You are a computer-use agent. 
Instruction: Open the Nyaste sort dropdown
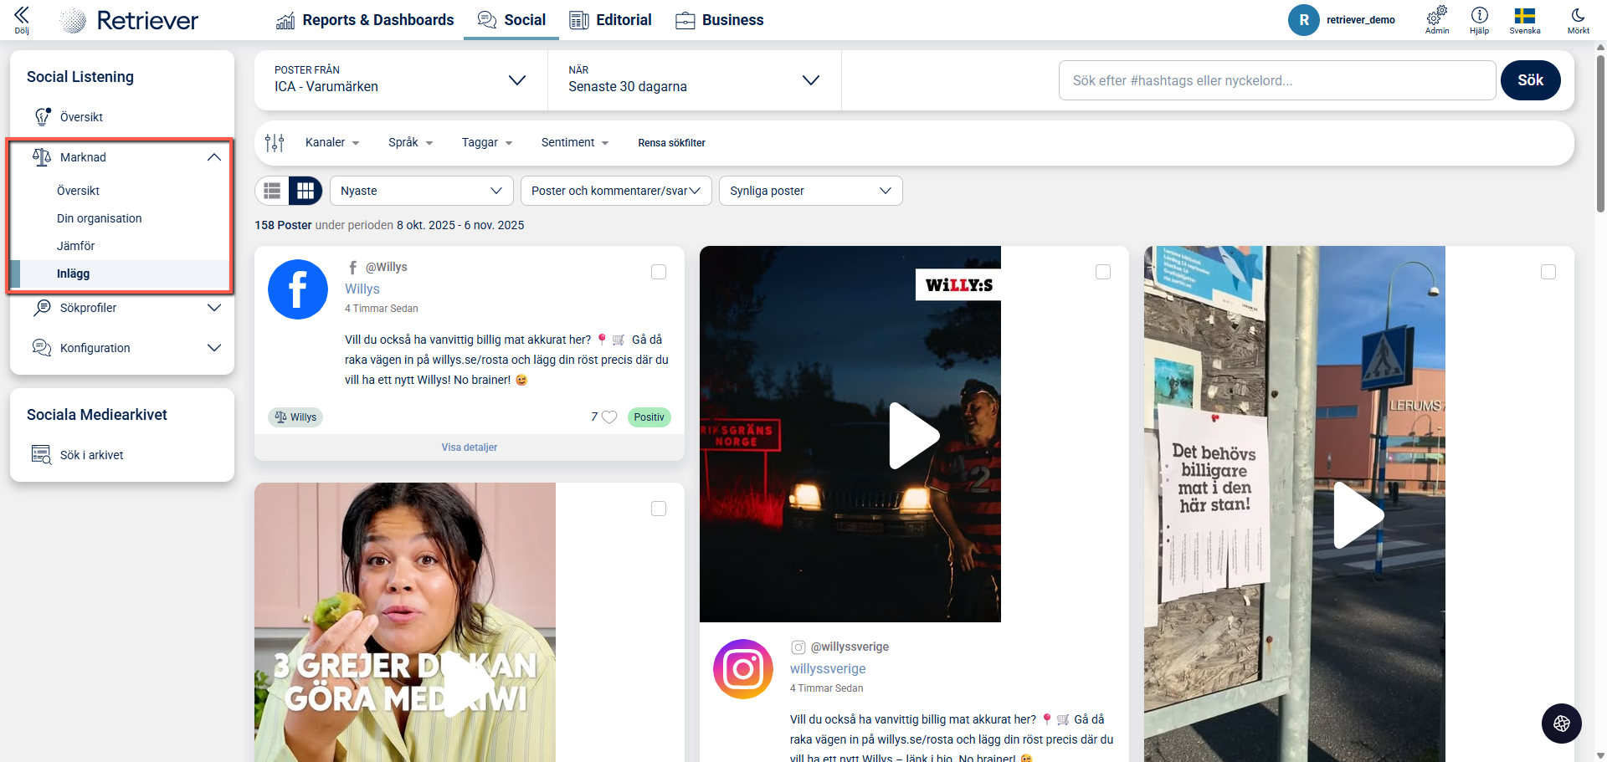[422, 191]
